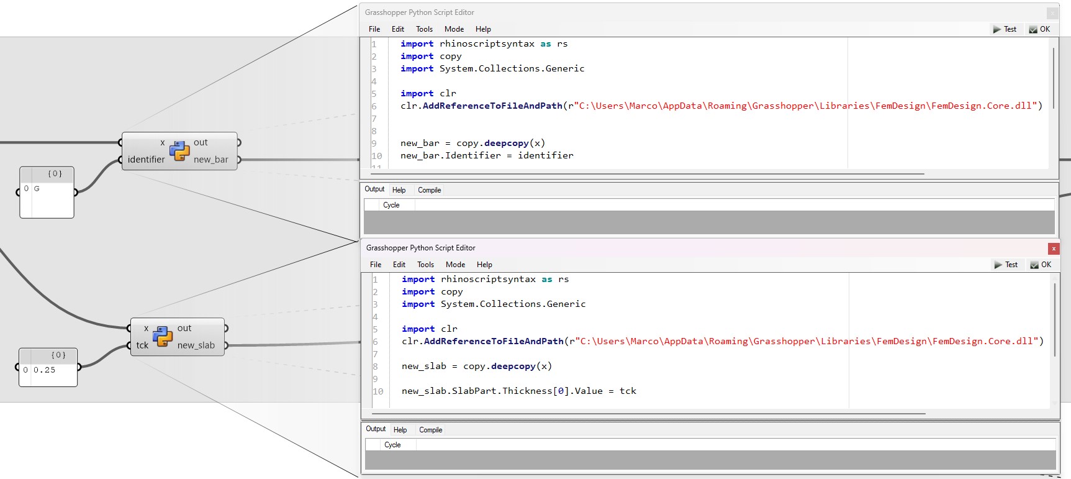Screen dimensions: 1071x479
Task: Open Mode menu in upper editor
Action: (x=454, y=29)
